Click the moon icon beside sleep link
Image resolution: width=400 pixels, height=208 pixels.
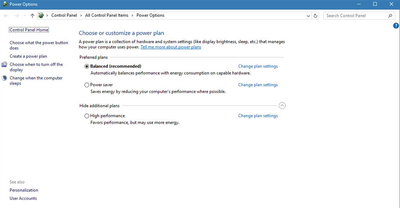(4, 78)
